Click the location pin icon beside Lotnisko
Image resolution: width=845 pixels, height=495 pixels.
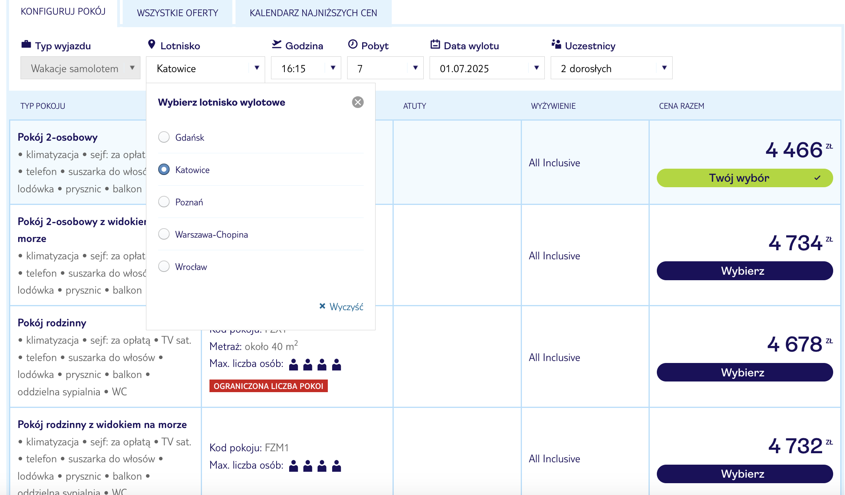[151, 44]
